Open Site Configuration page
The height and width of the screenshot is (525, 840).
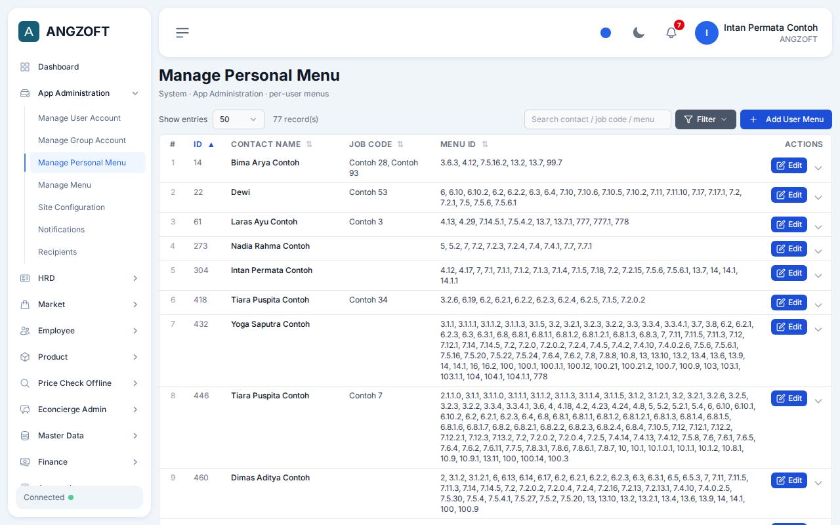pos(87,207)
